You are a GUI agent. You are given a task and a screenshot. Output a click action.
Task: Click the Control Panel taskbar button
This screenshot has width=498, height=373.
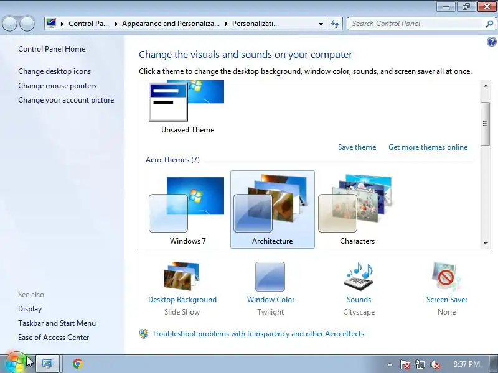click(47, 364)
